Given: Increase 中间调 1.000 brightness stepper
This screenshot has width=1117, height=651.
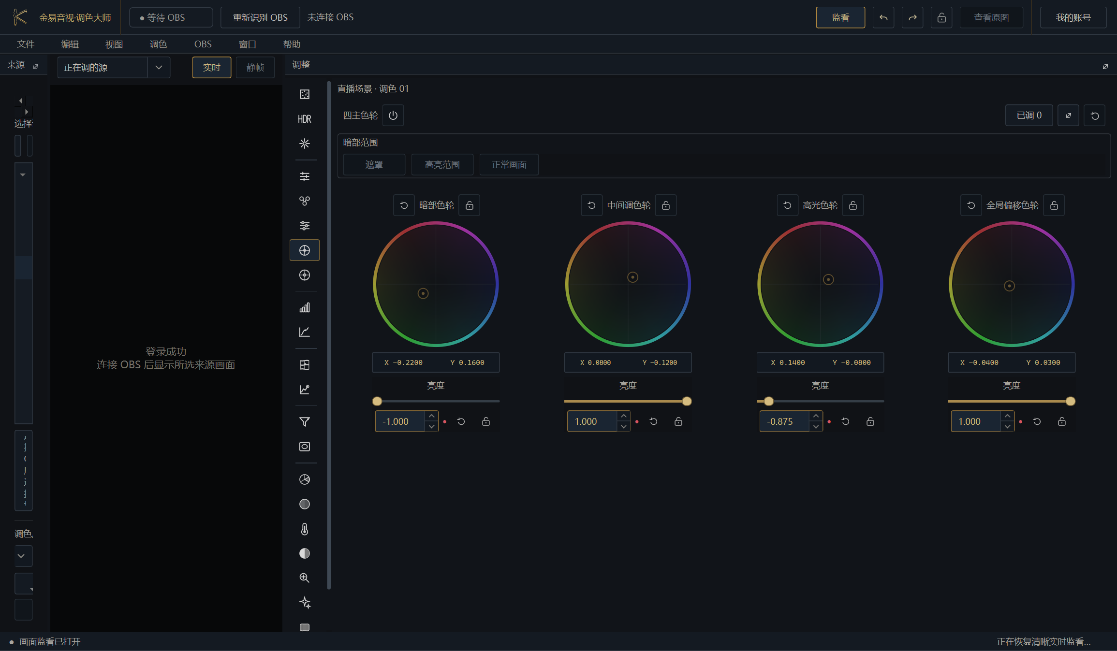Looking at the screenshot, I should click(x=624, y=416).
